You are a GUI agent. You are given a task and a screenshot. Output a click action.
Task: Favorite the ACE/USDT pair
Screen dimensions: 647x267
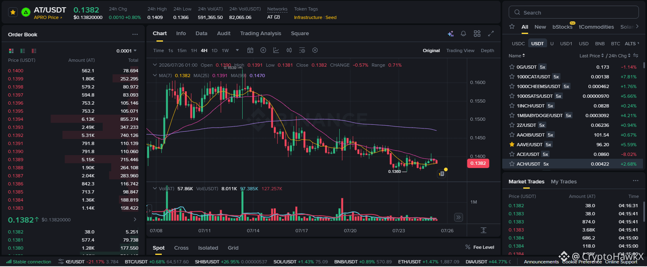tap(512, 154)
